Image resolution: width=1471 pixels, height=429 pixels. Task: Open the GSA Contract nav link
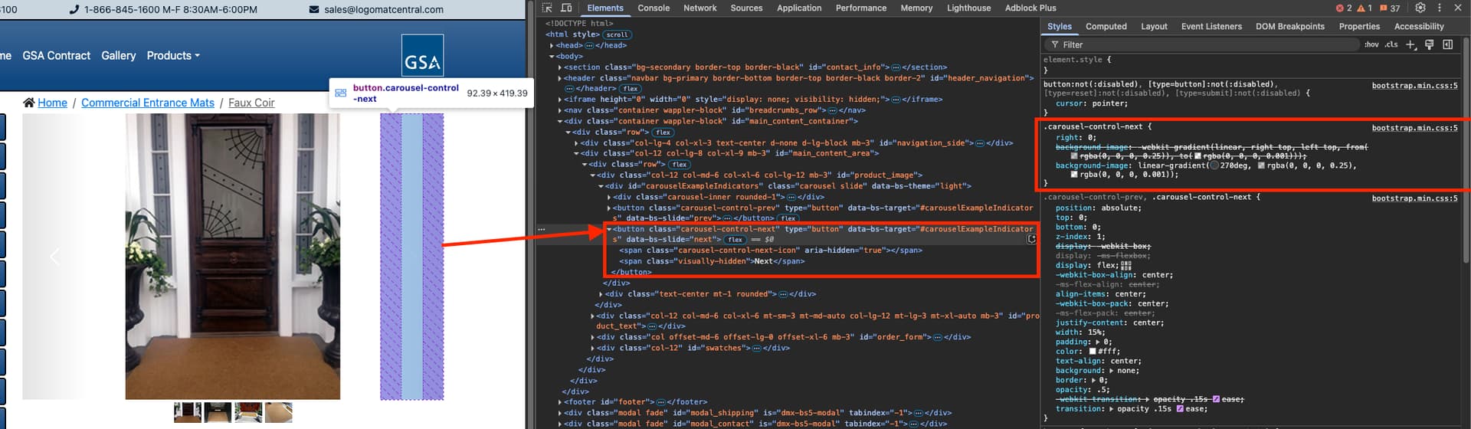point(57,56)
